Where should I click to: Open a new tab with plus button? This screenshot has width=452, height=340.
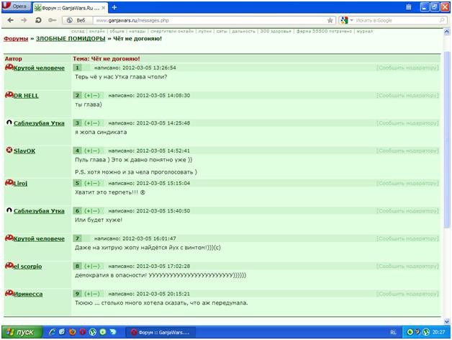(x=114, y=7)
